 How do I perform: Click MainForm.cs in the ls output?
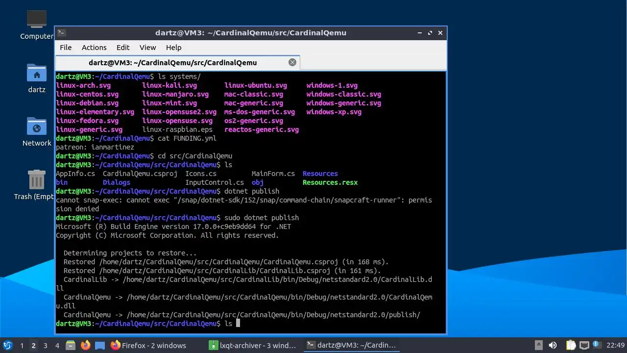pos(273,174)
